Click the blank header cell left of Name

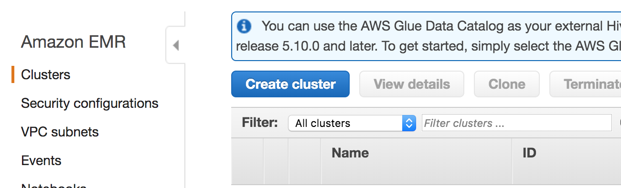tap(305, 161)
